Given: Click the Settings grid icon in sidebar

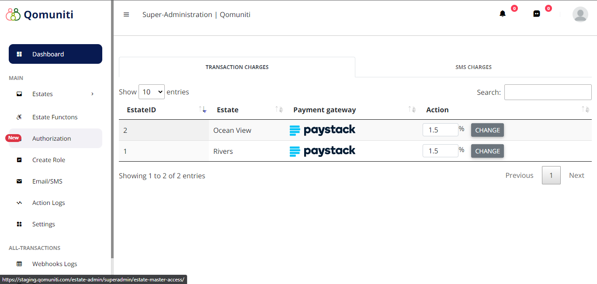Looking at the screenshot, I should click(19, 224).
